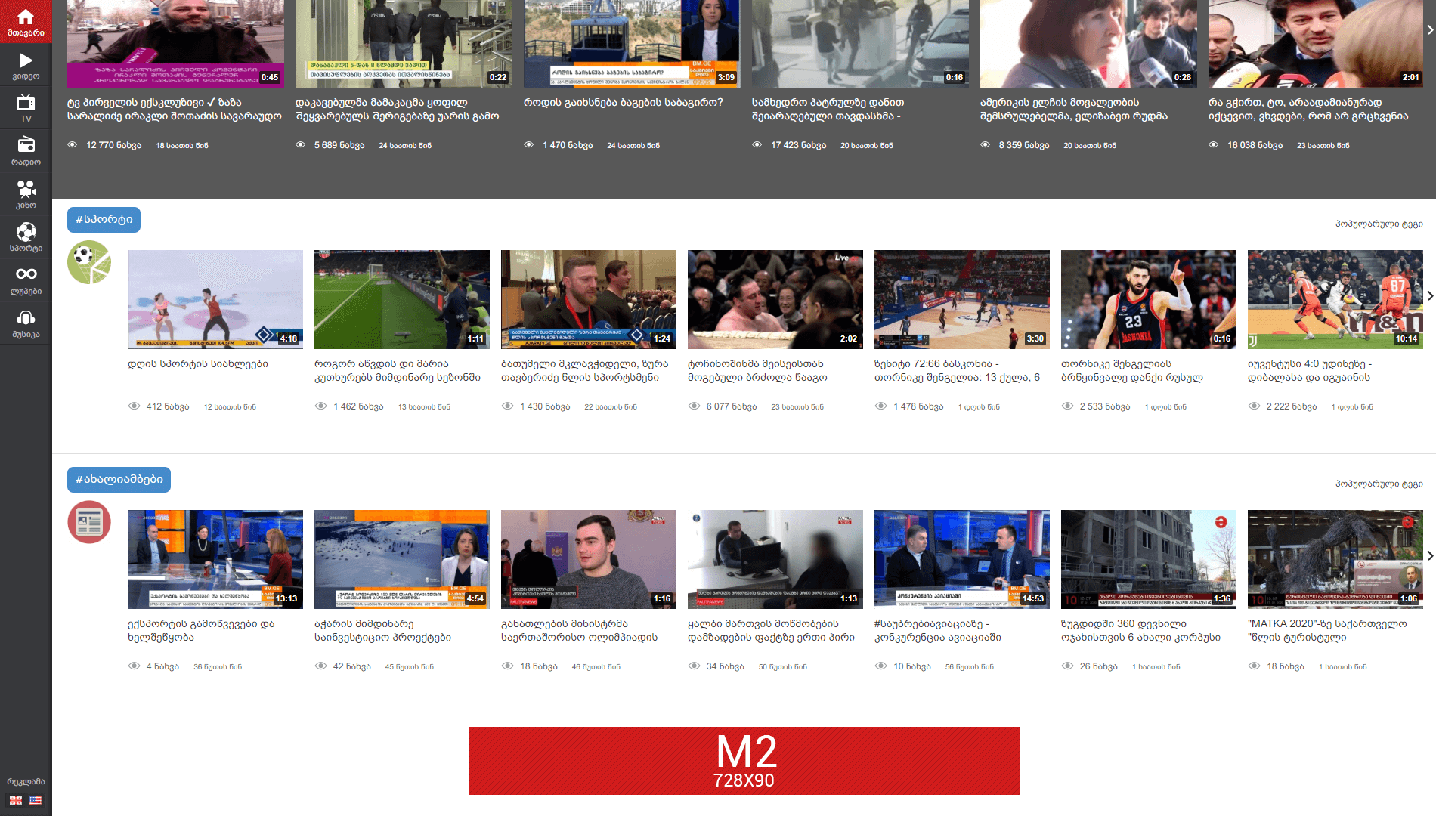Play the figure skating video thumbnail
Viewport: 1436px width, 816px height.
click(215, 299)
